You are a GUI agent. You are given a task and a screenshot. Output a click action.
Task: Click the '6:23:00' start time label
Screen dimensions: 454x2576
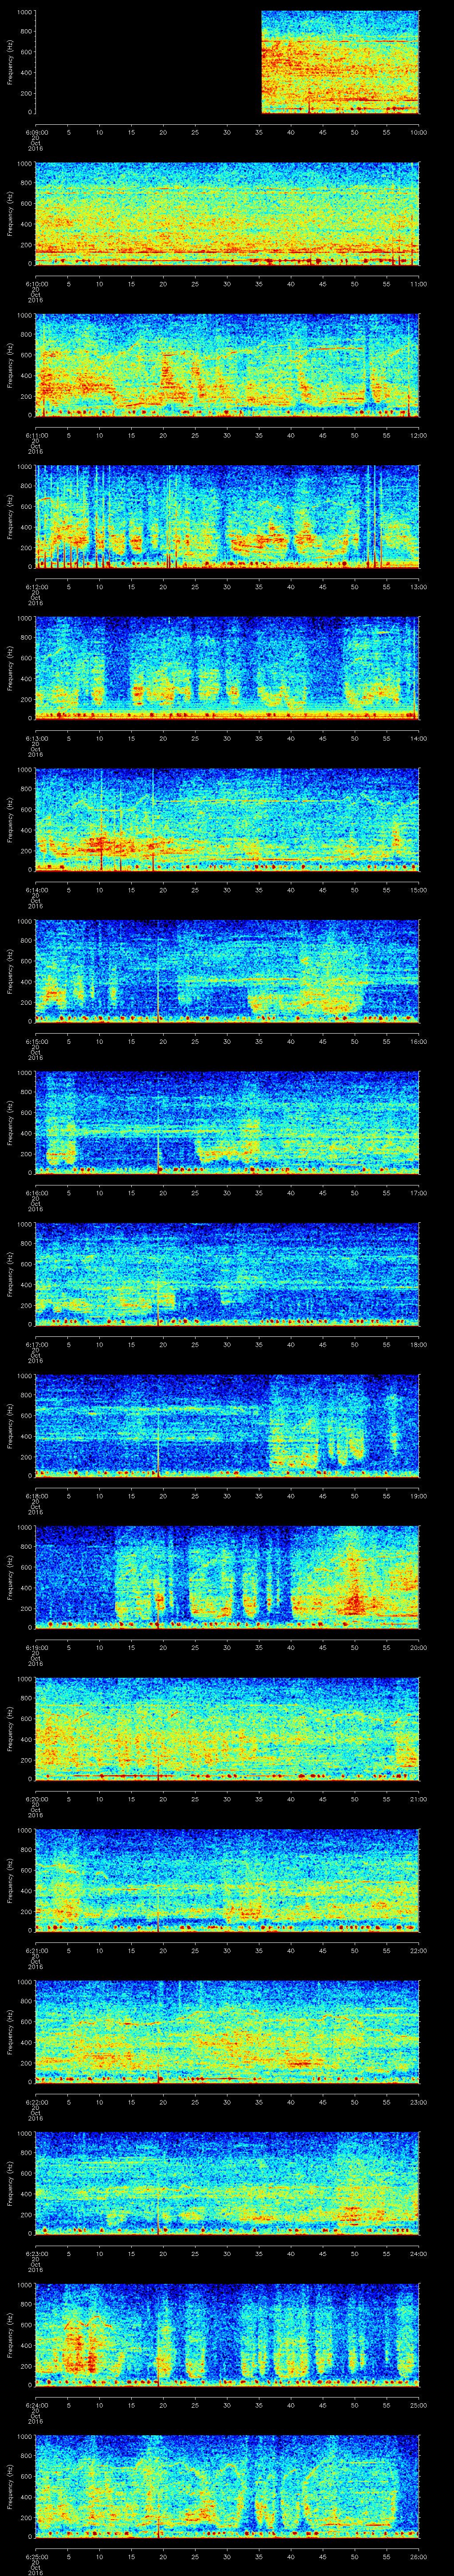36,2253
